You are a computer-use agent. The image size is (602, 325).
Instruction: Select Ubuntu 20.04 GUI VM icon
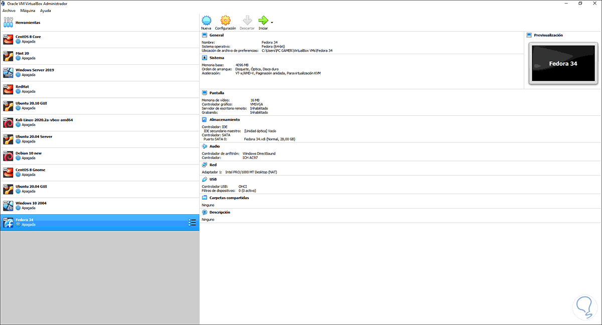pyautogui.click(x=8, y=189)
